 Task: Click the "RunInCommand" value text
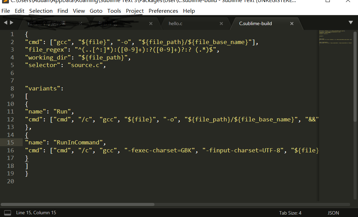point(78,142)
